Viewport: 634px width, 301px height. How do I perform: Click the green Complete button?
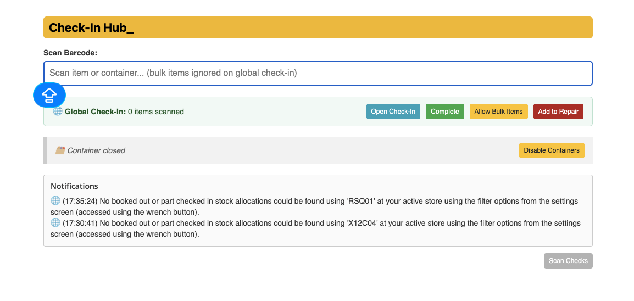point(445,112)
